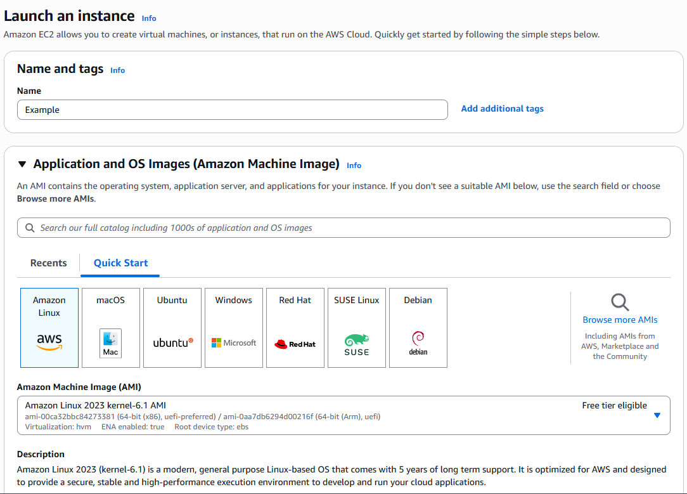Choose the Red Hat image tile
This screenshot has width=687, height=494.
[x=295, y=328]
